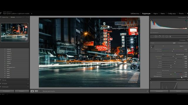
Task: Open the Книга module
Action: pyautogui.click(x=162, y=13)
